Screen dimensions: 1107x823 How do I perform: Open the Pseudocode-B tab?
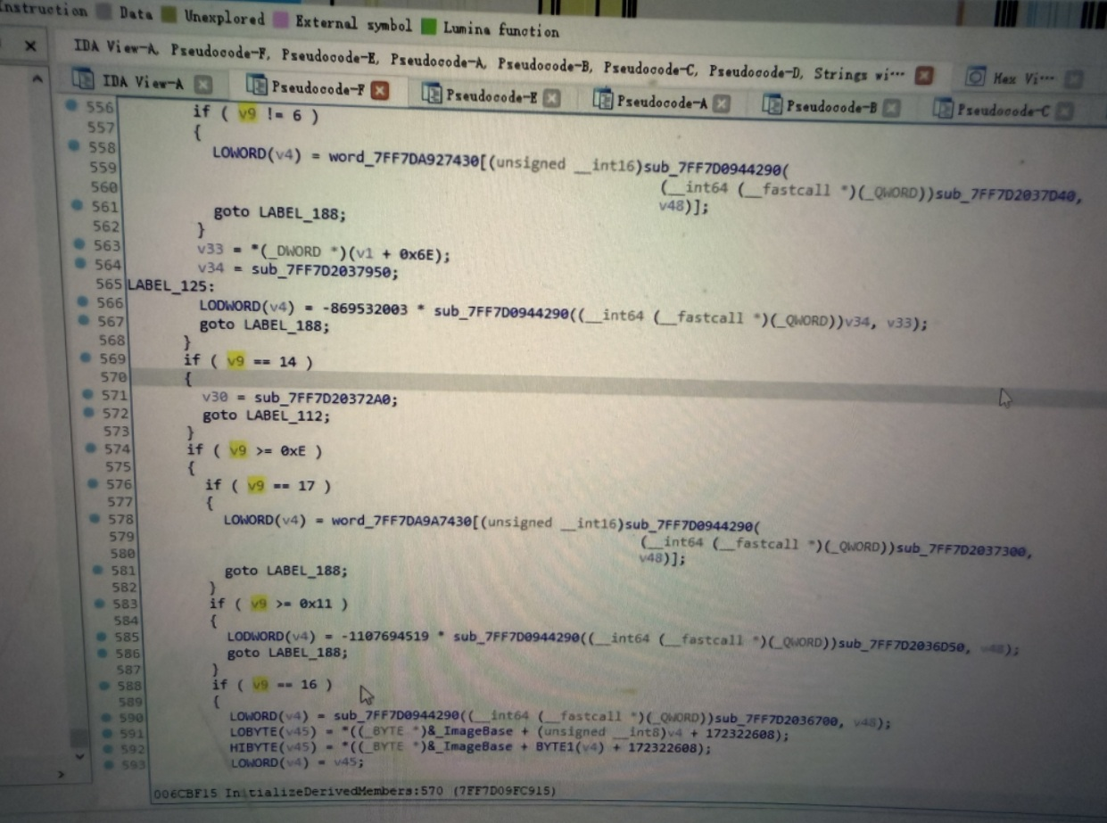click(831, 107)
